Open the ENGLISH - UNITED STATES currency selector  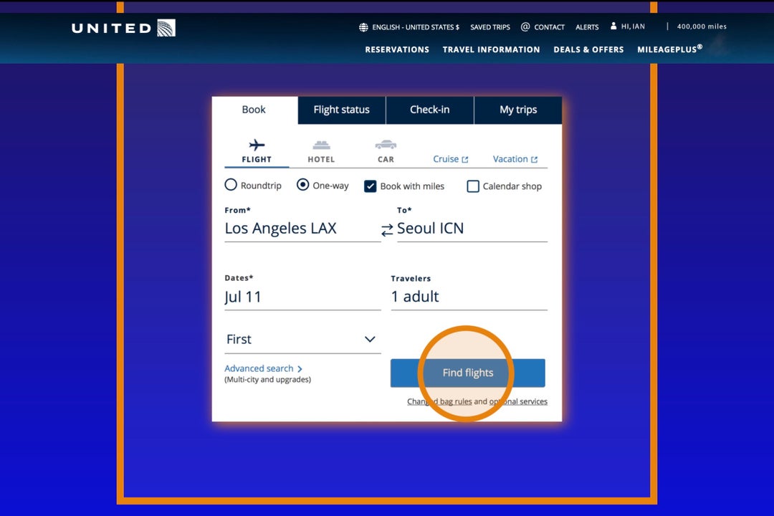point(411,27)
